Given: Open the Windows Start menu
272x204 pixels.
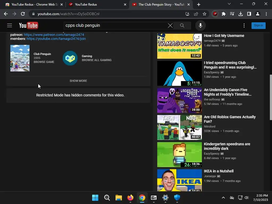Looking at the screenshot, I should click(95, 198).
